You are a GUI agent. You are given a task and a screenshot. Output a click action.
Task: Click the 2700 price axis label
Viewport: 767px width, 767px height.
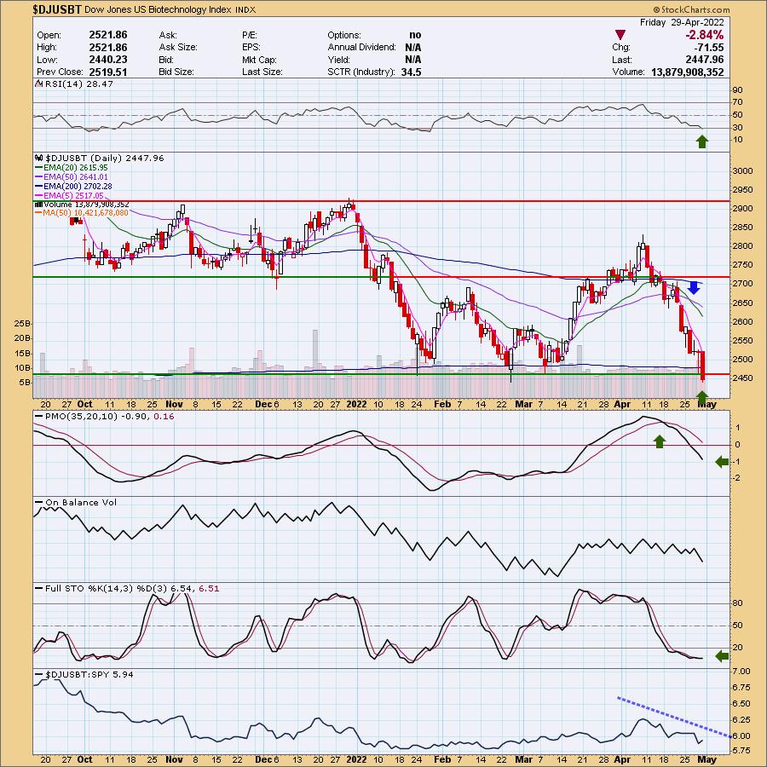coord(742,284)
